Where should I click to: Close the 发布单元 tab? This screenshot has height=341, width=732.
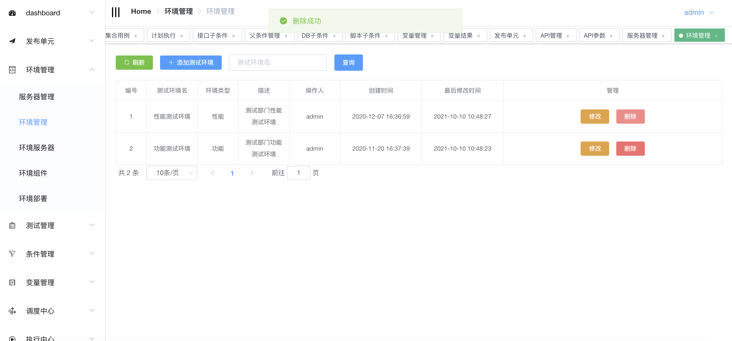(x=525, y=36)
